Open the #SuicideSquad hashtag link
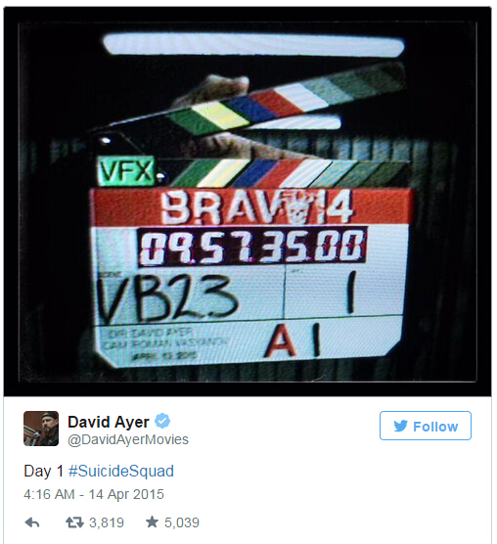497x544 pixels. [x=121, y=472]
